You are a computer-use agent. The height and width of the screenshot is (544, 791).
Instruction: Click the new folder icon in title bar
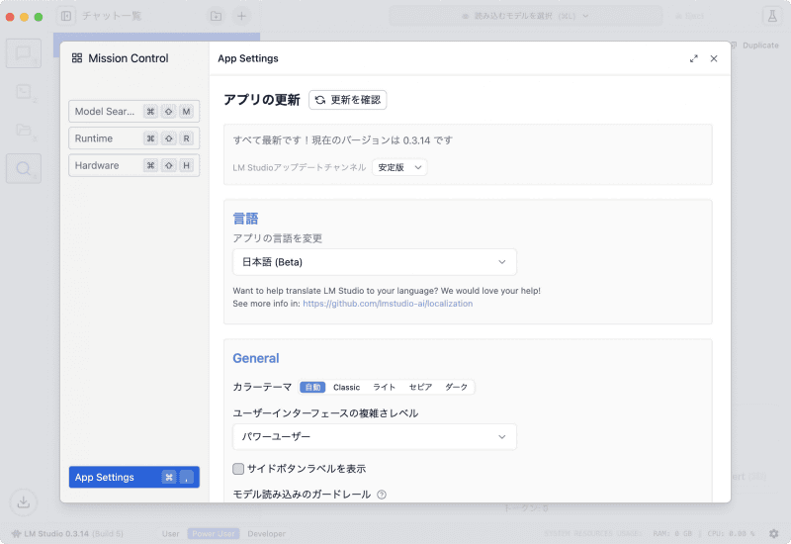point(216,16)
